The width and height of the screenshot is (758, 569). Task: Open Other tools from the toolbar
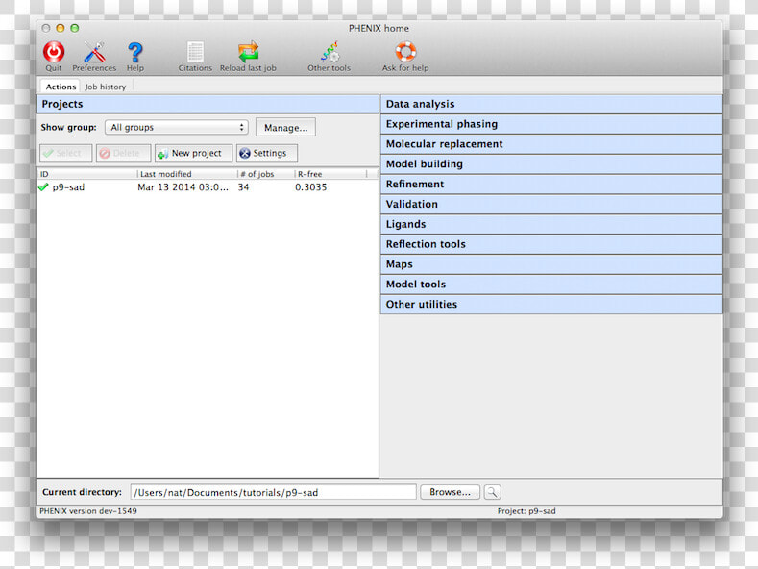[x=330, y=52]
